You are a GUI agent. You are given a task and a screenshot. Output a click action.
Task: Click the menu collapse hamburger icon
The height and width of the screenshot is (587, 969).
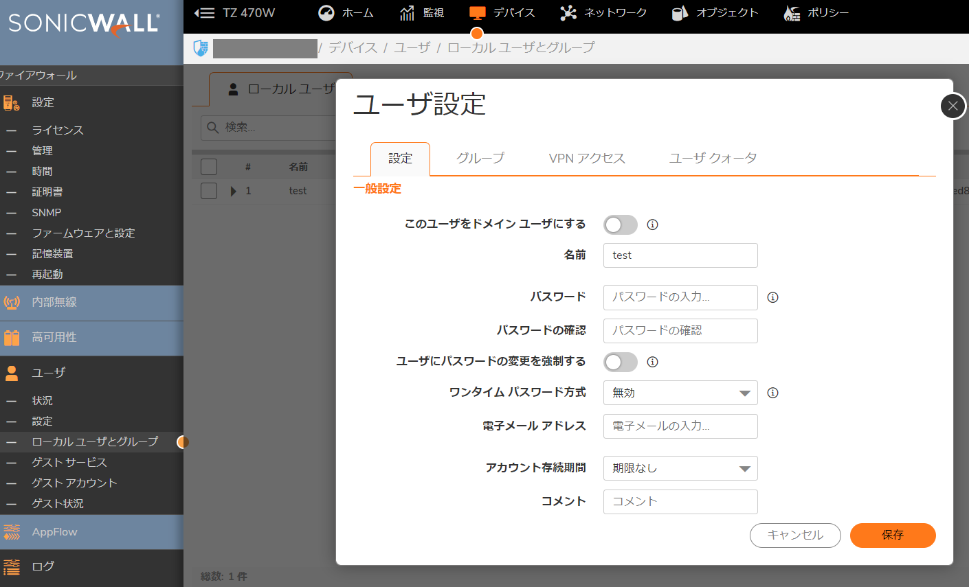pyautogui.click(x=204, y=12)
